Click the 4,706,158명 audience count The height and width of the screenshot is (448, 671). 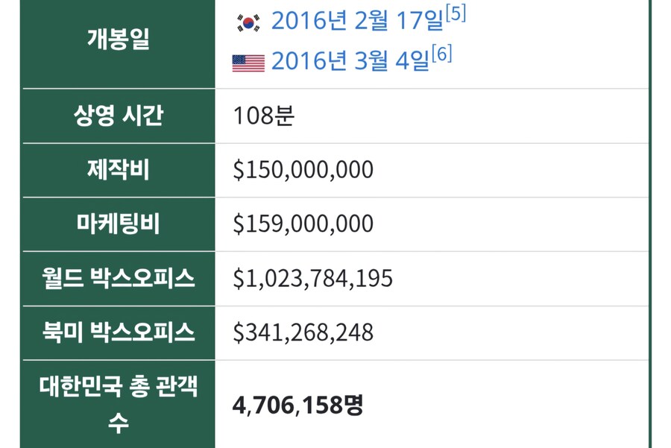click(297, 406)
